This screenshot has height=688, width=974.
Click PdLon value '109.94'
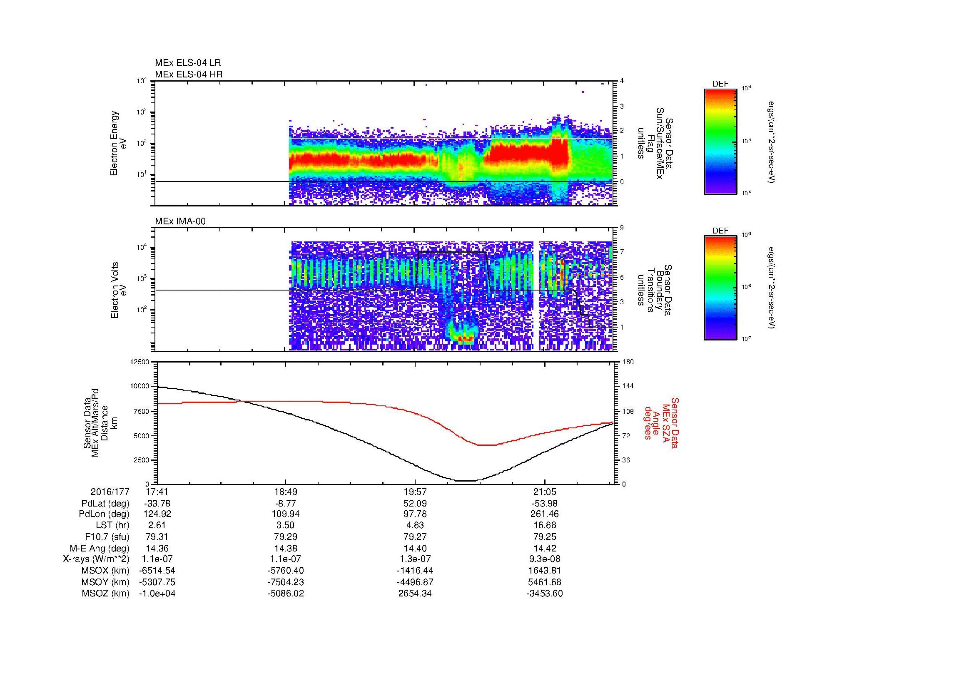tap(286, 514)
